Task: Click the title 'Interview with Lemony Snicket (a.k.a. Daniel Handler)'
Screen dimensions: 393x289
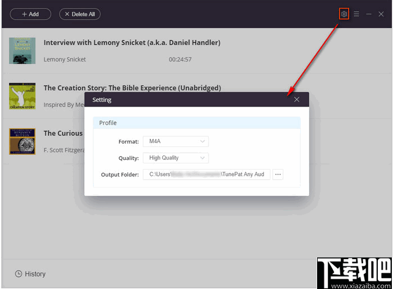Action: pos(132,43)
